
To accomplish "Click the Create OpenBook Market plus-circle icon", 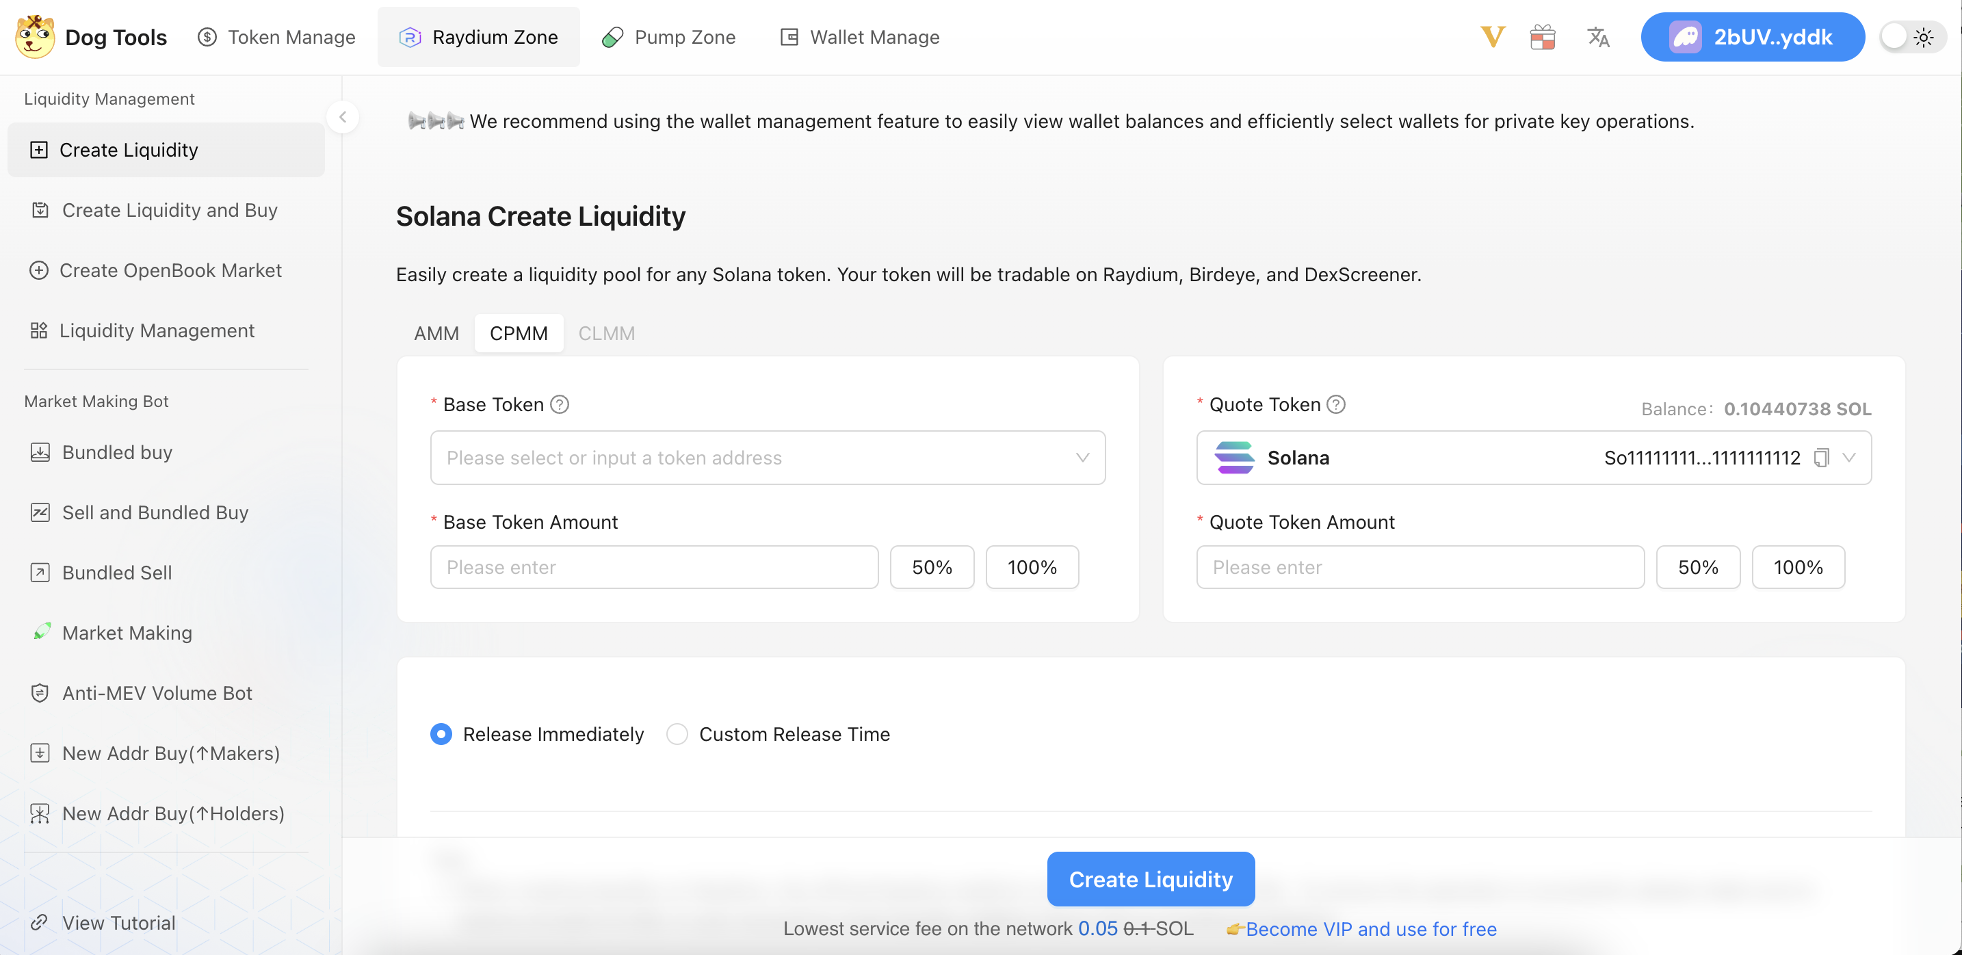I will pos(39,270).
